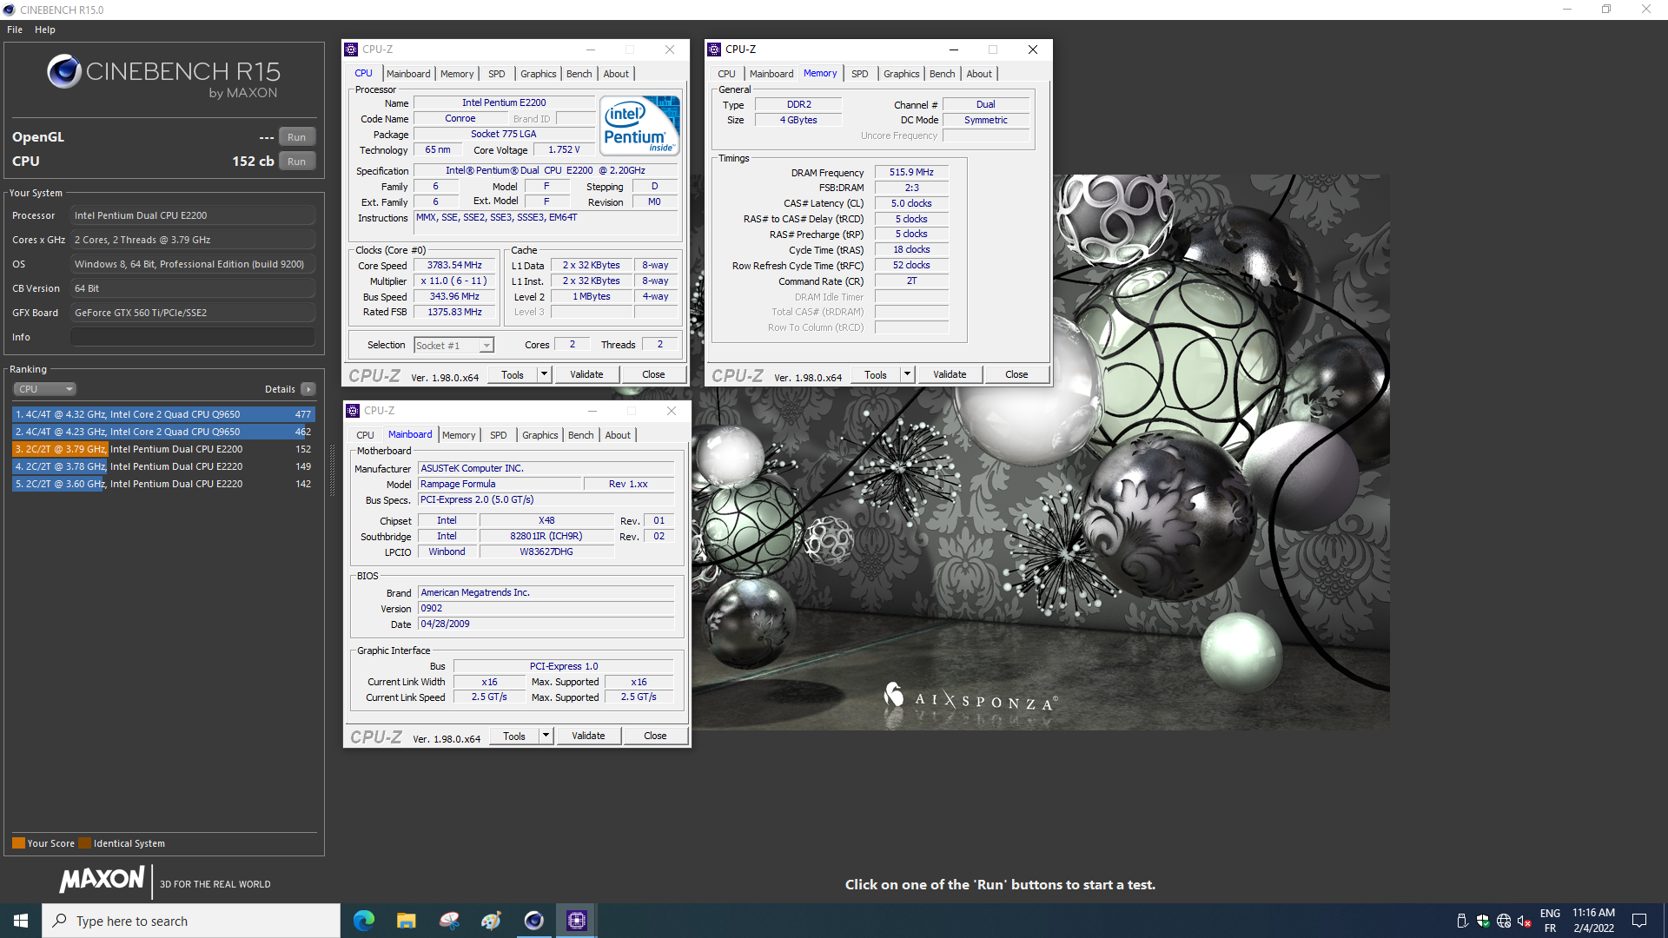Open the Cinebench Help menu

coord(45,30)
